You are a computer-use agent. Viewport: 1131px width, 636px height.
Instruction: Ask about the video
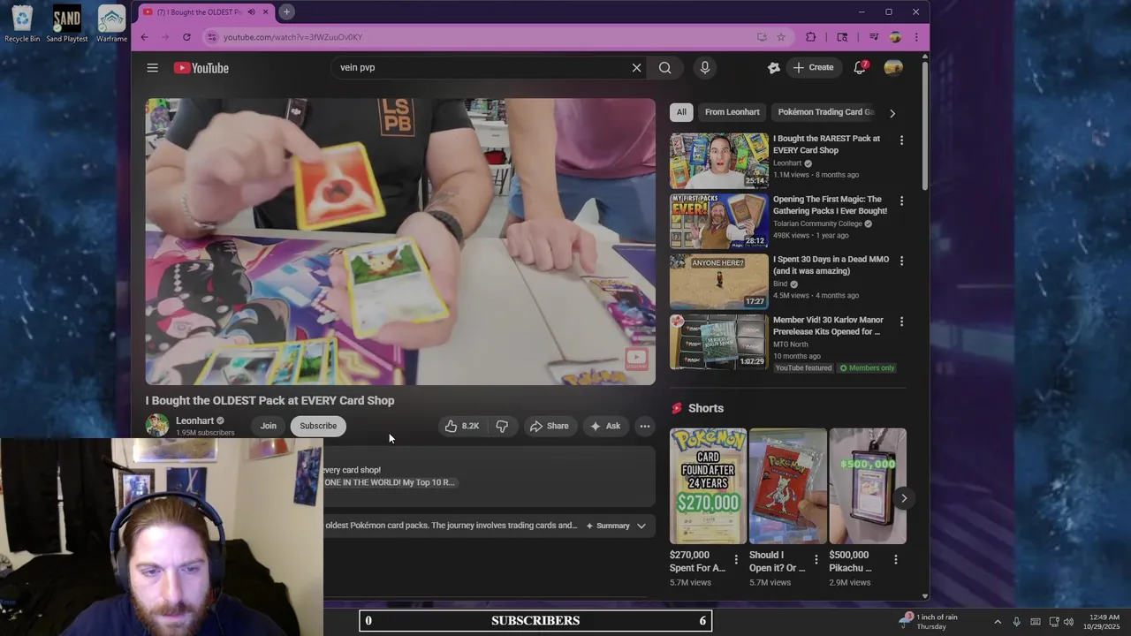605,426
